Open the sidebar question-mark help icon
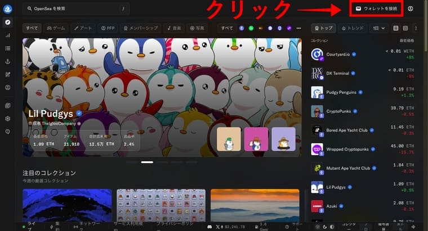 coord(8,132)
